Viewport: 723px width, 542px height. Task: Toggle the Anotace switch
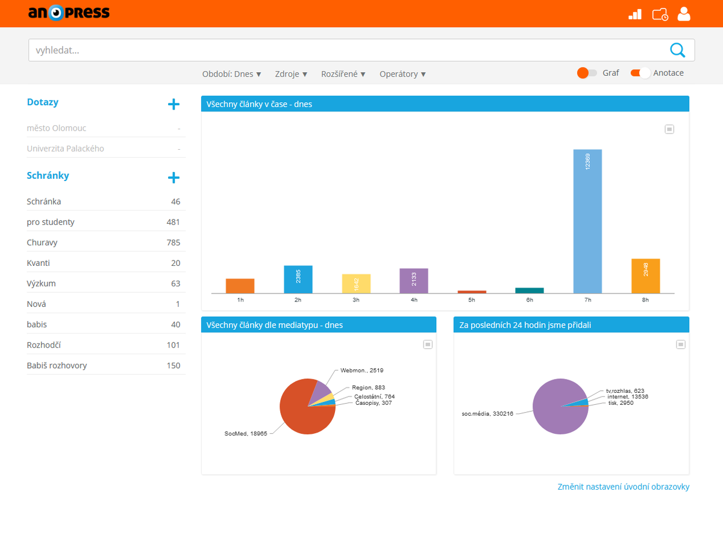[x=640, y=73]
